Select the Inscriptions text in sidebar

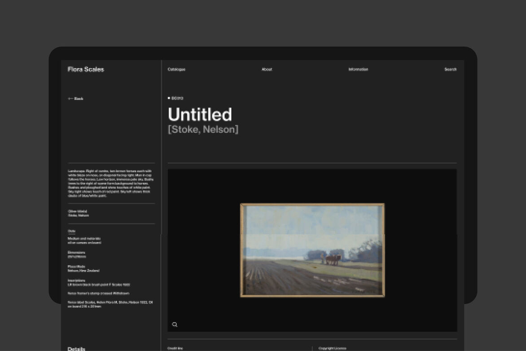tap(98, 283)
